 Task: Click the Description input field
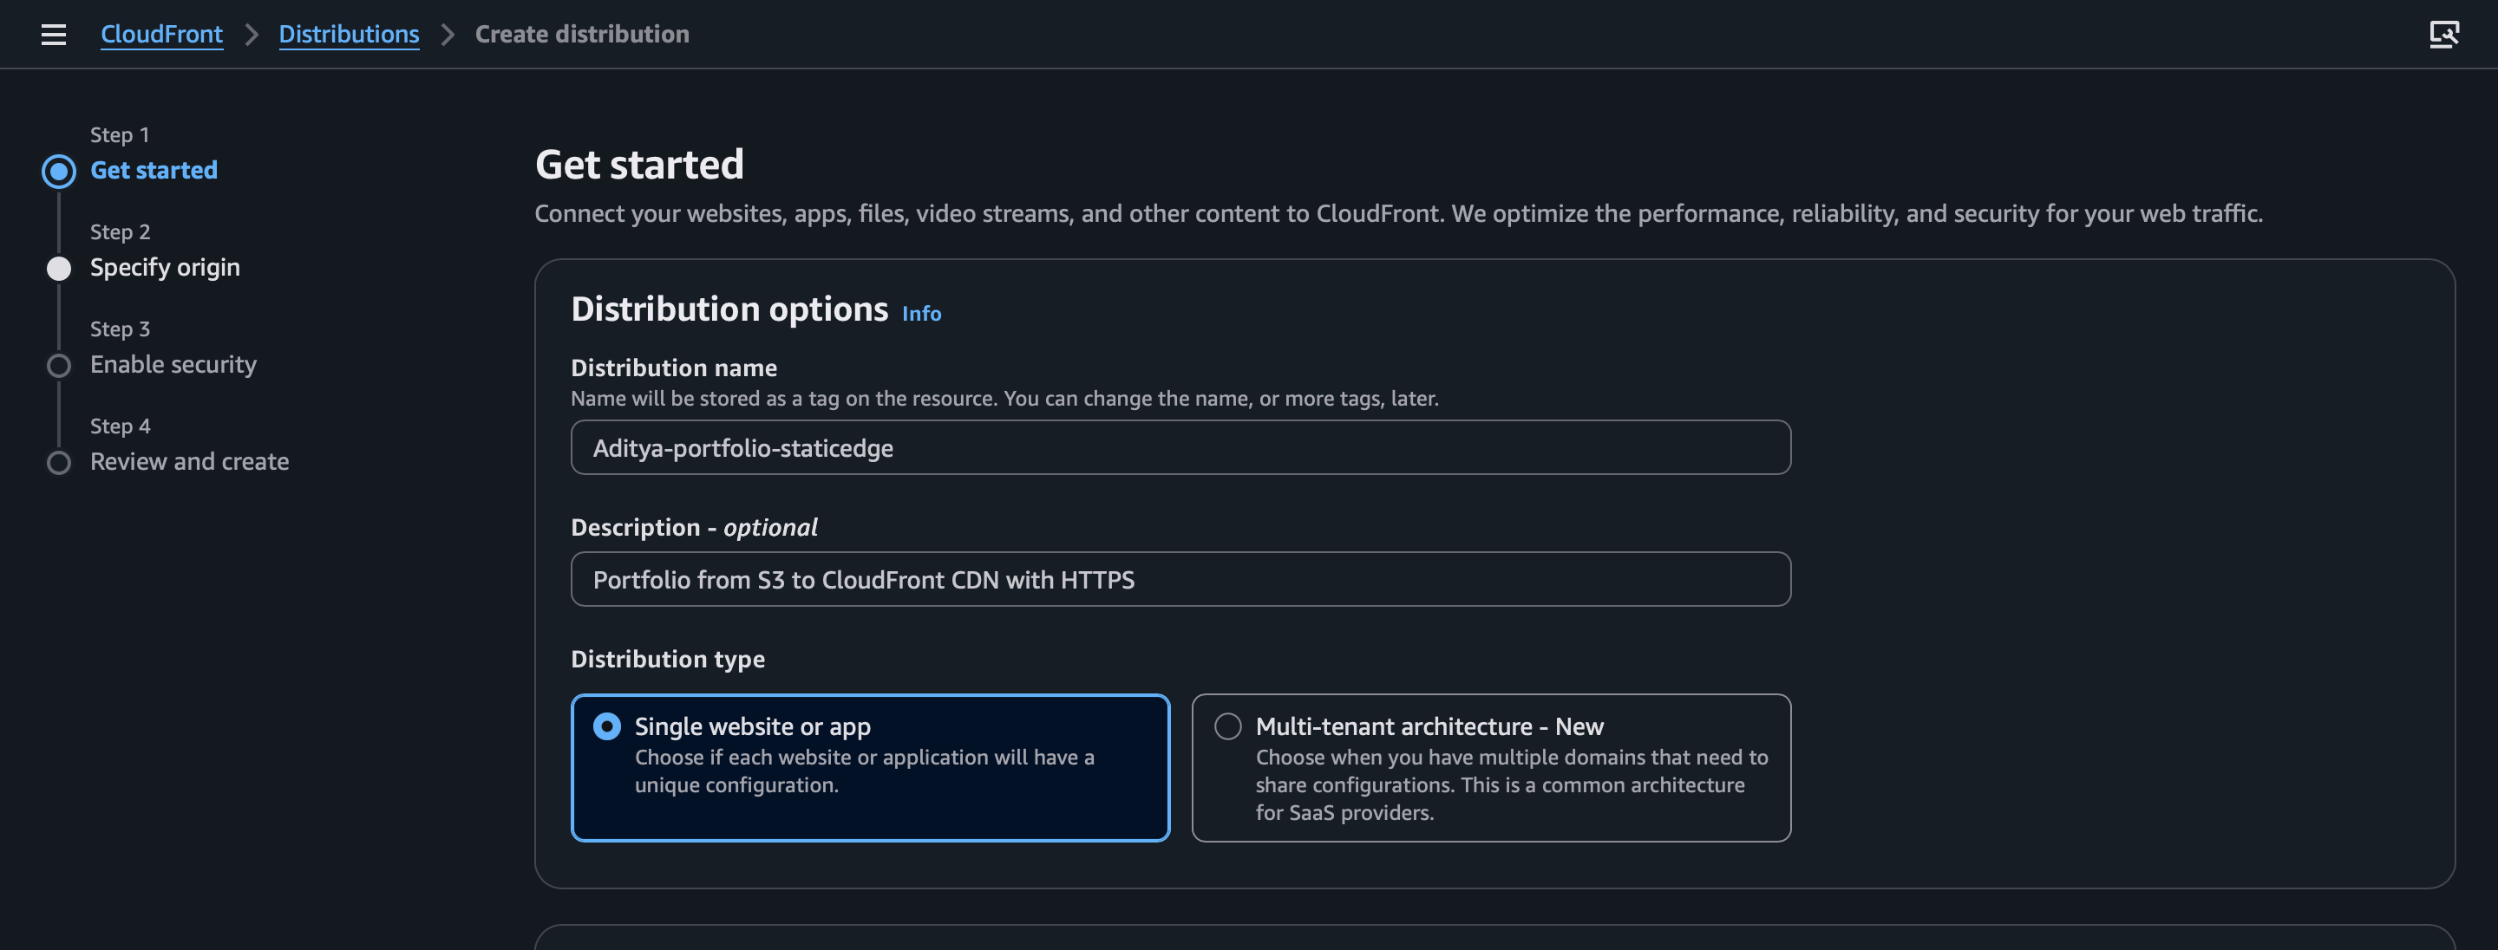[x=1180, y=580]
